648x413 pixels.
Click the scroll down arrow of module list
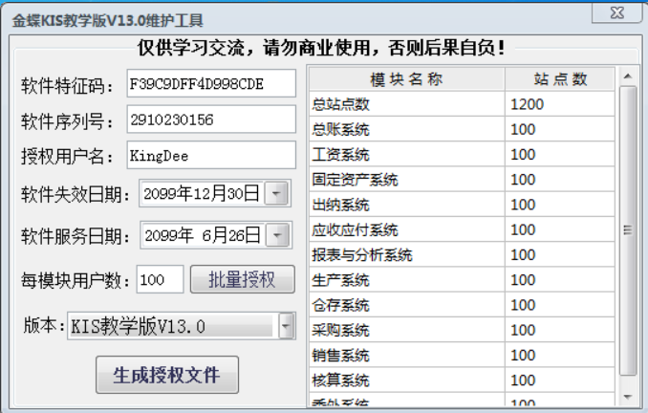click(628, 397)
